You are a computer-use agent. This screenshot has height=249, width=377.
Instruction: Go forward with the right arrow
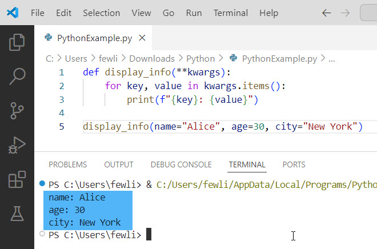[345, 13]
